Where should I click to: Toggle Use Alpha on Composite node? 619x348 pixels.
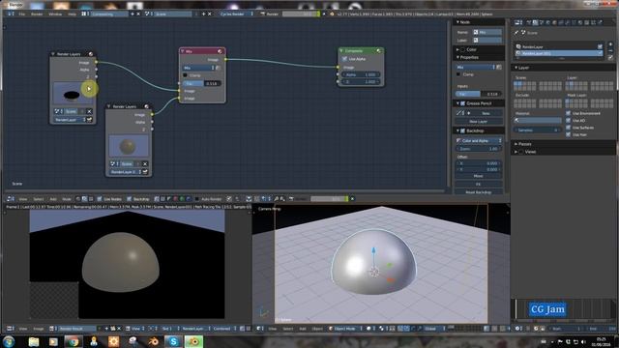(345, 59)
